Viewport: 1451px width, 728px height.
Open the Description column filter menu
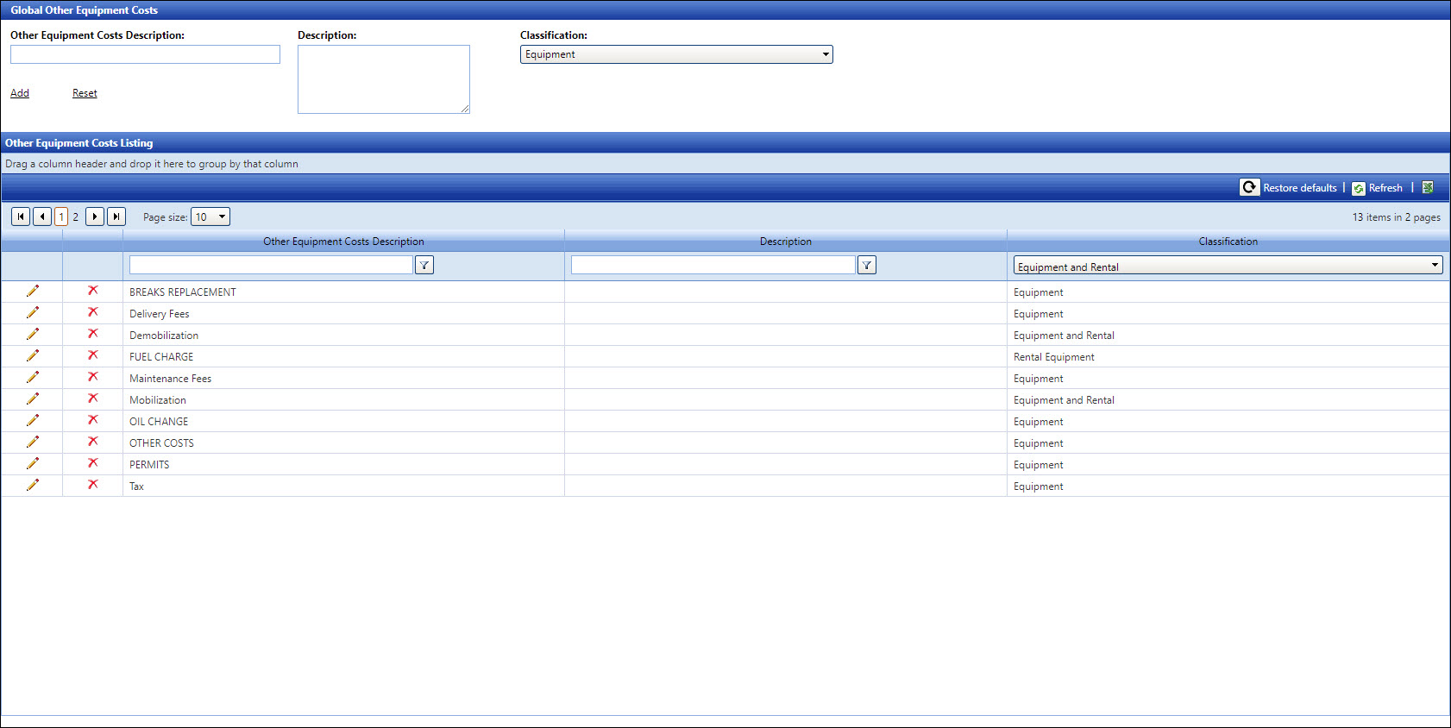tap(867, 266)
